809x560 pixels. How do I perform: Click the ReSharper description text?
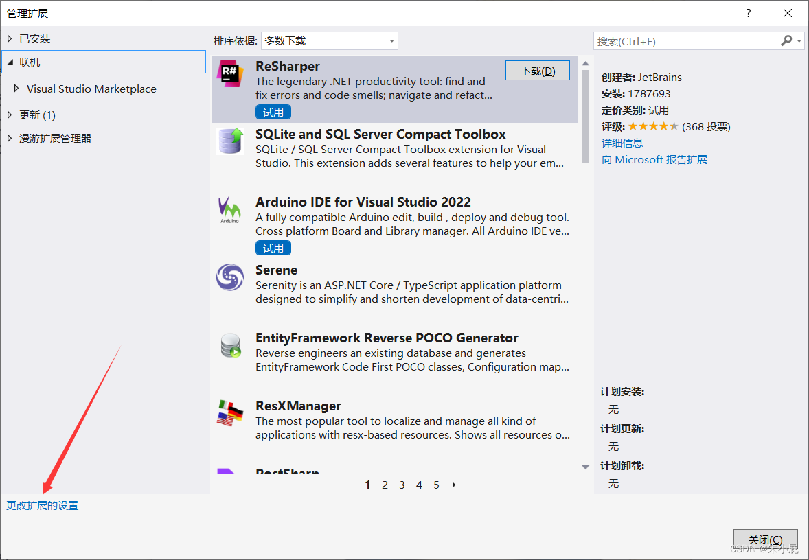[x=374, y=88]
